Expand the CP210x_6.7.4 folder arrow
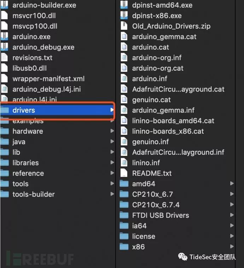The width and height of the screenshot is (244, 268). click(232, 204)
